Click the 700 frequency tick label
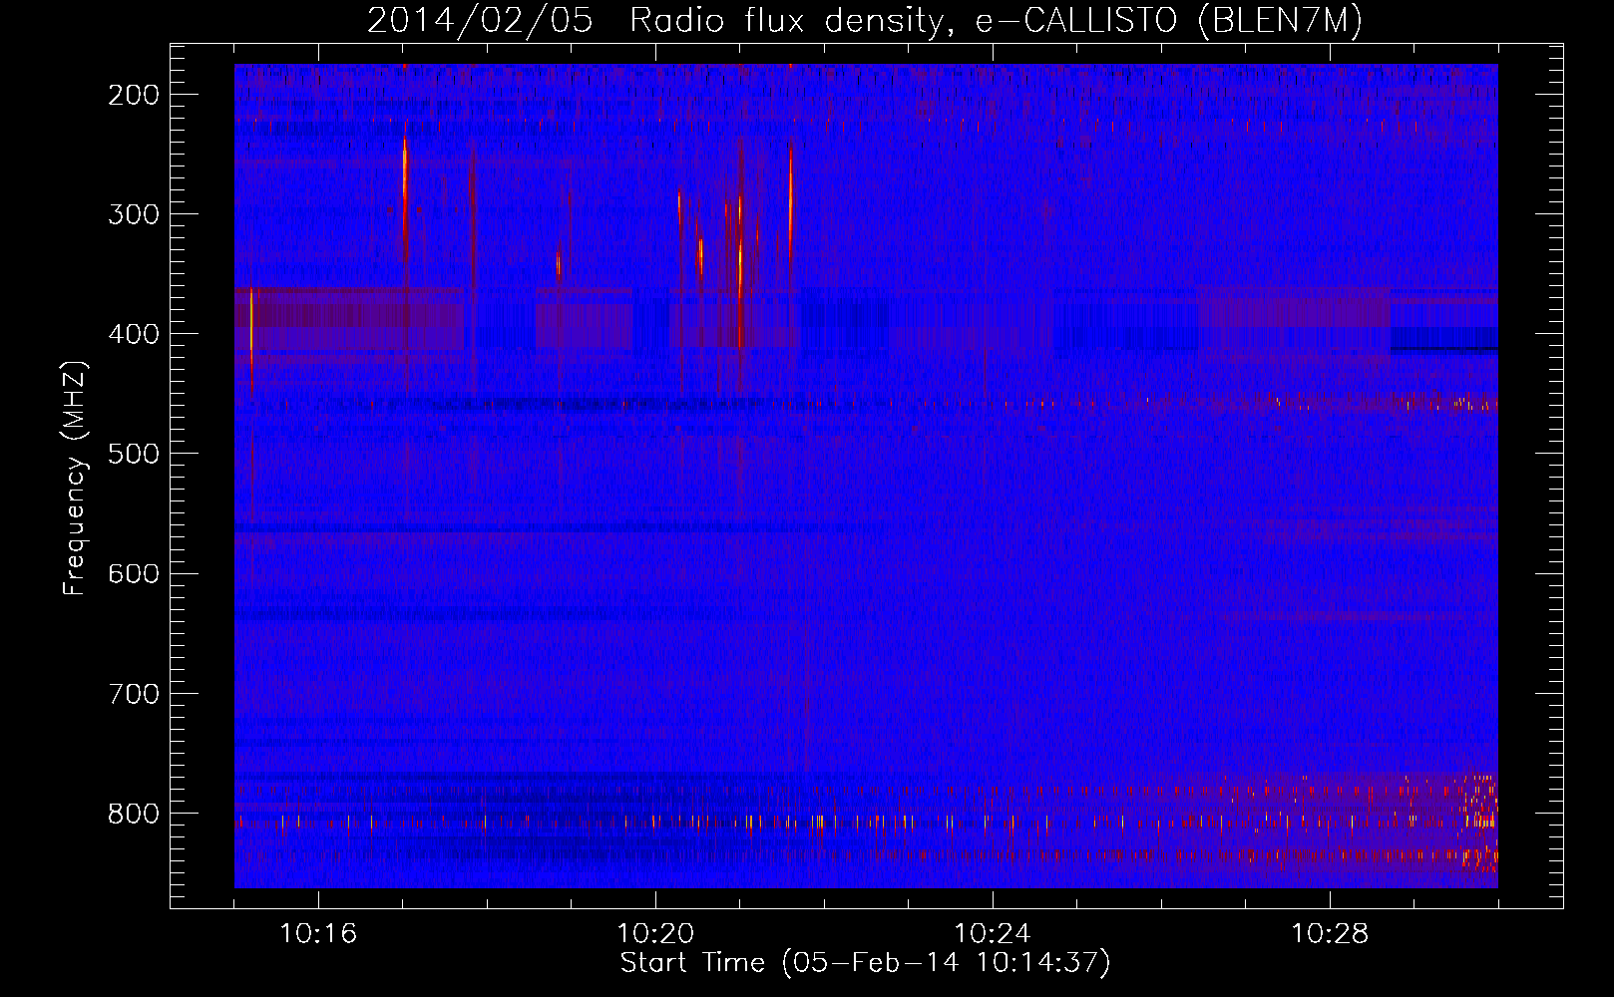The width and height of the screenshot is (1614, 997). 133,693
